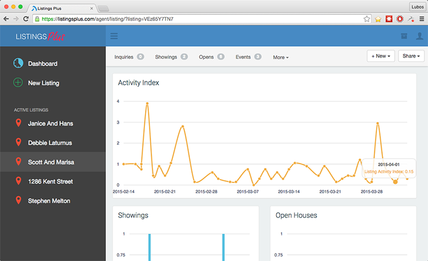Open the Debbie Laturnus listing

(x=50, y=143)
